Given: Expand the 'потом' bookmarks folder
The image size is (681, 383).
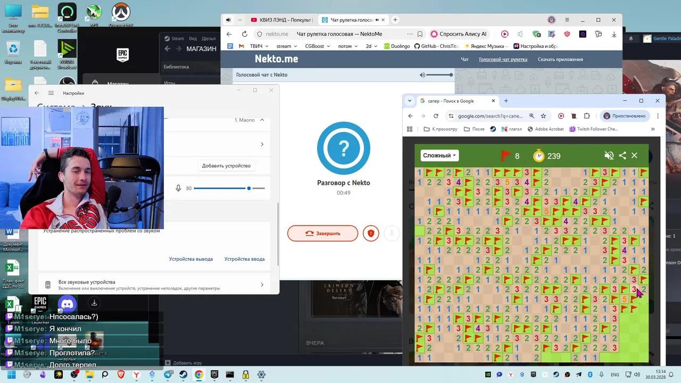Looking at the screenshot, I should point(348,46).
